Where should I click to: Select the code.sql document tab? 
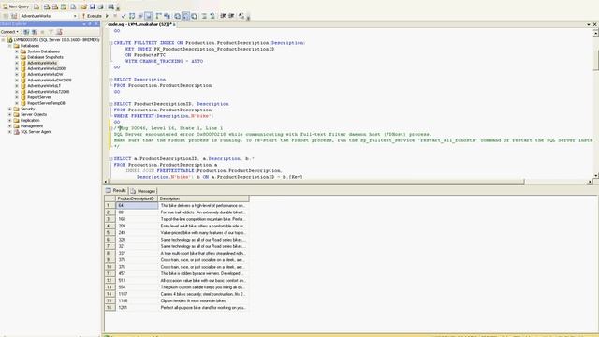coord(140,24)
